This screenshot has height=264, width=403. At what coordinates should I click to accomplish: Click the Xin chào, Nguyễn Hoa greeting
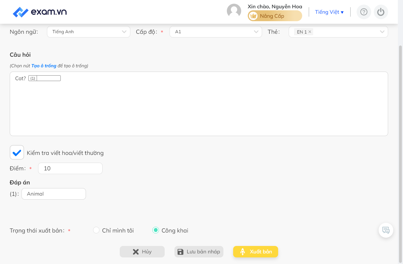(275, 7)
